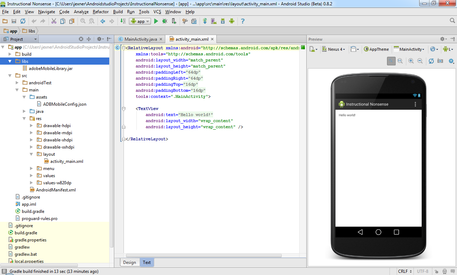Run the app with the green play button
The height and width of the screenshot is (275, 457).
[x=156, y=21]
